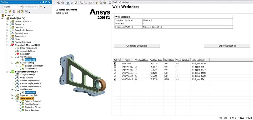This screenshot has height=120, width=253.
Task: Click the Edge Selection column header
Action: click(200, 60)
